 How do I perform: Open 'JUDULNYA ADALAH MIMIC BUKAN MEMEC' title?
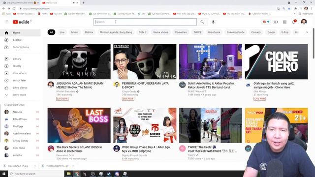[x=80, y=85]
